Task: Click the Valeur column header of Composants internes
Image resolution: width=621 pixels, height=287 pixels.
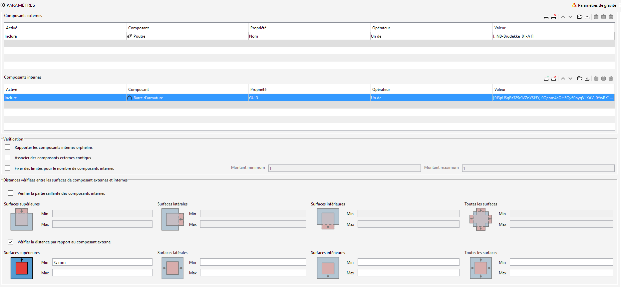Action: tap(553, 89)
